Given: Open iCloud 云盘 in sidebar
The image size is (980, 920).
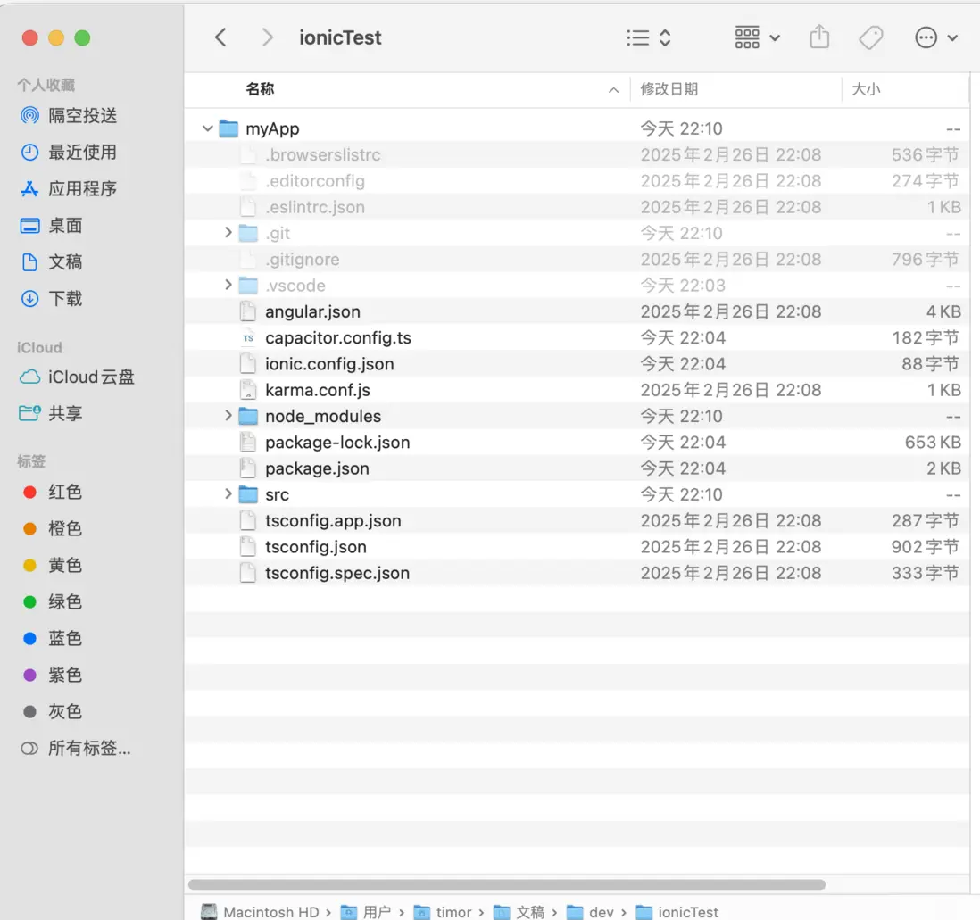Looking at the screenshot, I should point(78,377).
